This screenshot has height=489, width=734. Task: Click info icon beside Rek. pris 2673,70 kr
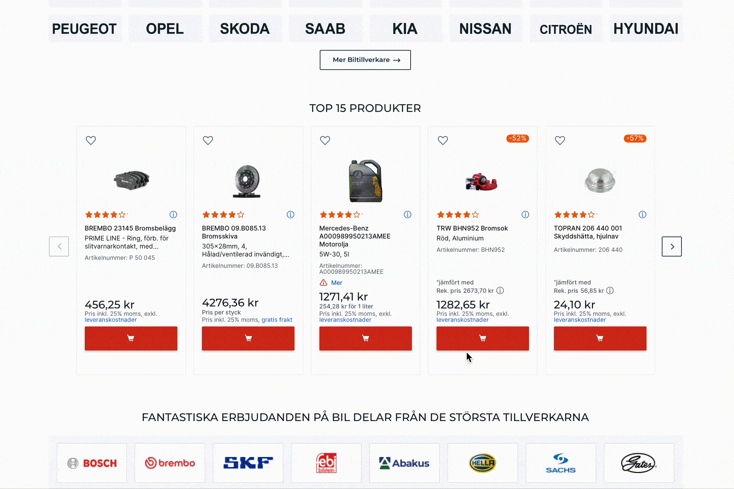500,290
